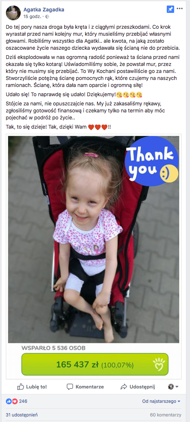The height and width of the screenshot is (422, 190).
Task: Open the 60 komentarzy comments link
Action: coord(166,415)
